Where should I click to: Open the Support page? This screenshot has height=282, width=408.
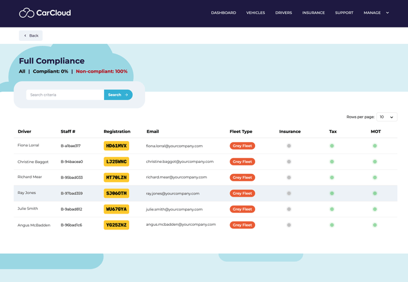click(344, 13)
